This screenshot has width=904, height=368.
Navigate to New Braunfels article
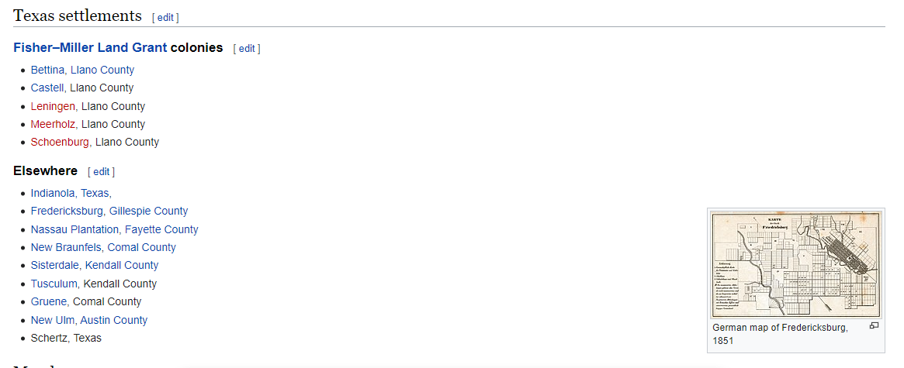click(66, 247)
